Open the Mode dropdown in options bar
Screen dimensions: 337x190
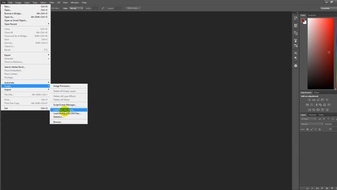76,8
